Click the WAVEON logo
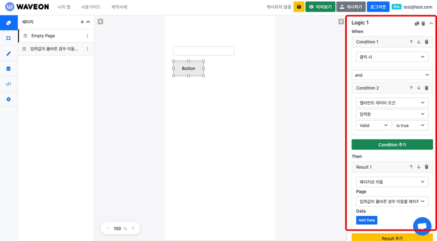 tap(27, 7)
